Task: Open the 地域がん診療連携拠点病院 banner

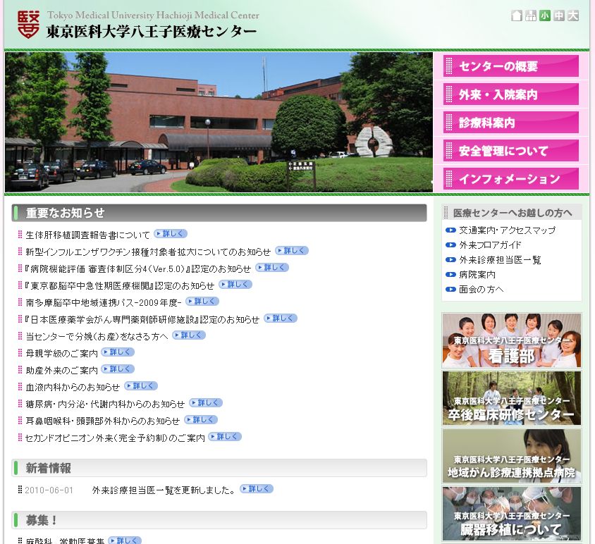Action: pyautogui.click(x=512, y=456)
